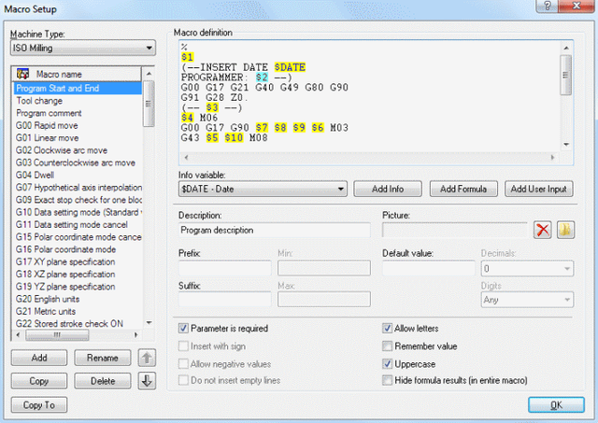Select G02 Clockwise arc move macro
The height and width of the screenshot is (423, 598).
pos(78,150)
